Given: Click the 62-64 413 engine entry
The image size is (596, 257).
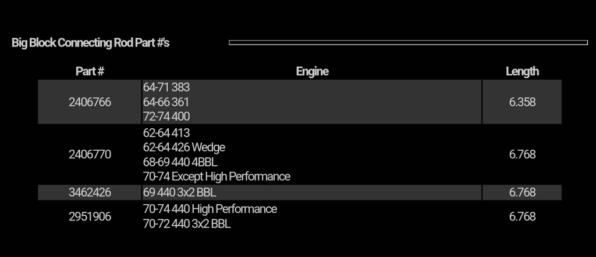Looking at the screenshot, I should pyautogui.click(x=166, y=133).
